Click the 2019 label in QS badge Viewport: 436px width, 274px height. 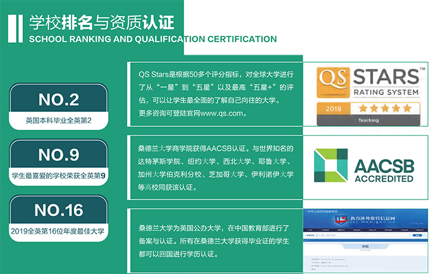coord(333,109)
